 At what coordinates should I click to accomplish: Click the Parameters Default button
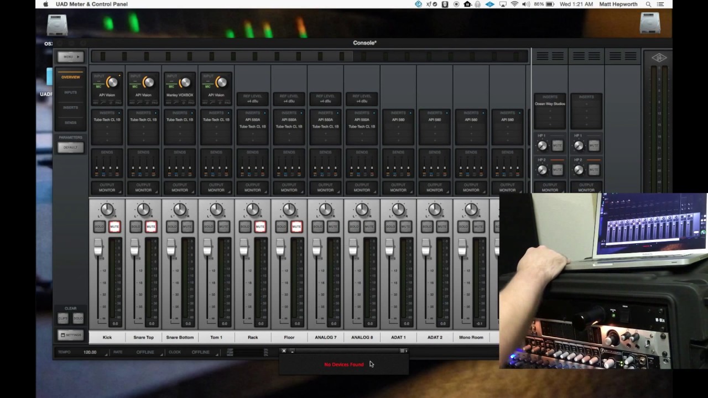(71, 148)
